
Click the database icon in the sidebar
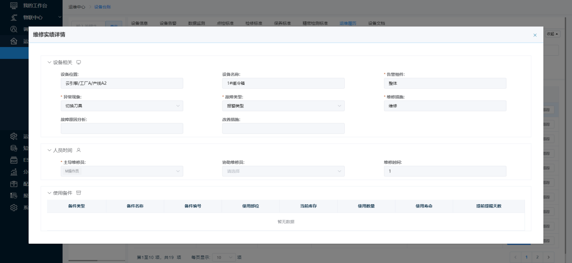14,148
